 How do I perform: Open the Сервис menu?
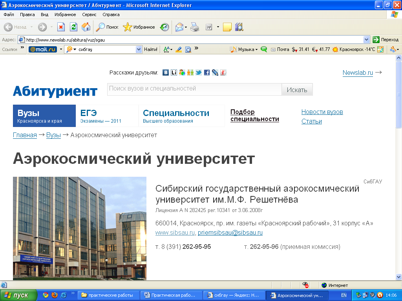coord(89,15)
